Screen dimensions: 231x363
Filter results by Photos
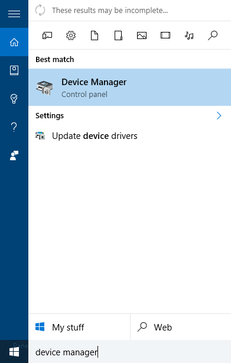pos(142,35)
